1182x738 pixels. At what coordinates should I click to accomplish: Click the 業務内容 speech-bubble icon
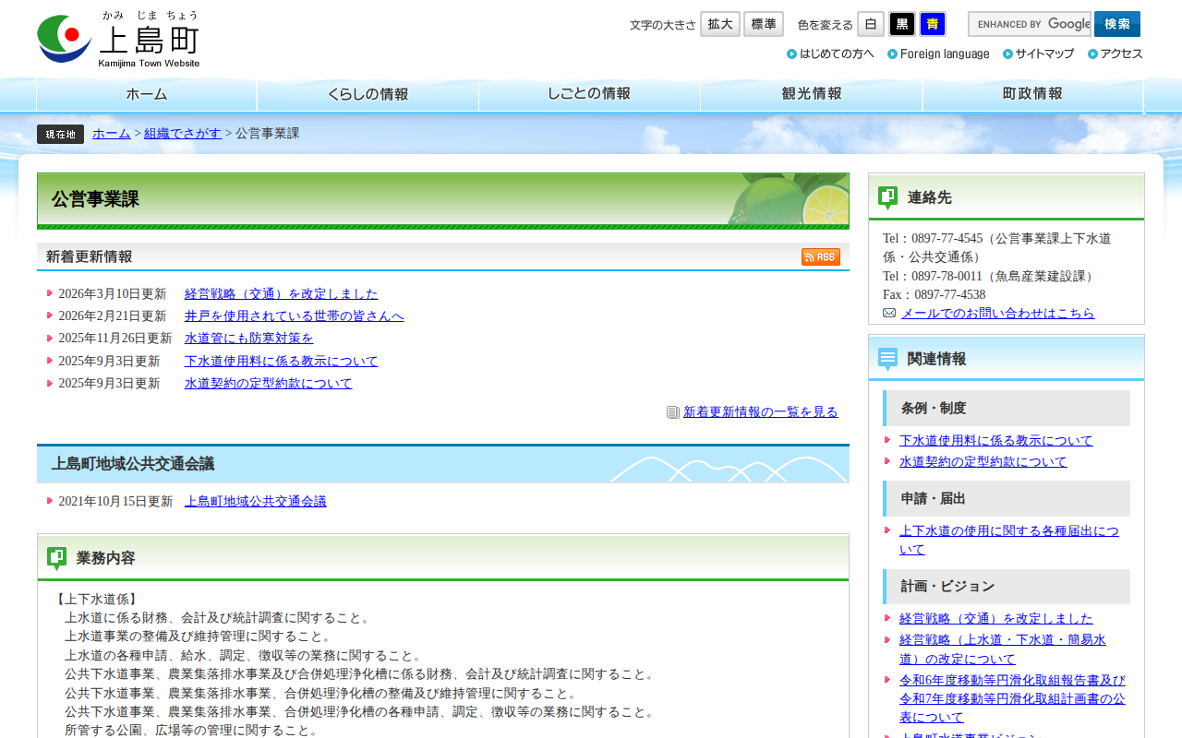(x=57, y=558)
